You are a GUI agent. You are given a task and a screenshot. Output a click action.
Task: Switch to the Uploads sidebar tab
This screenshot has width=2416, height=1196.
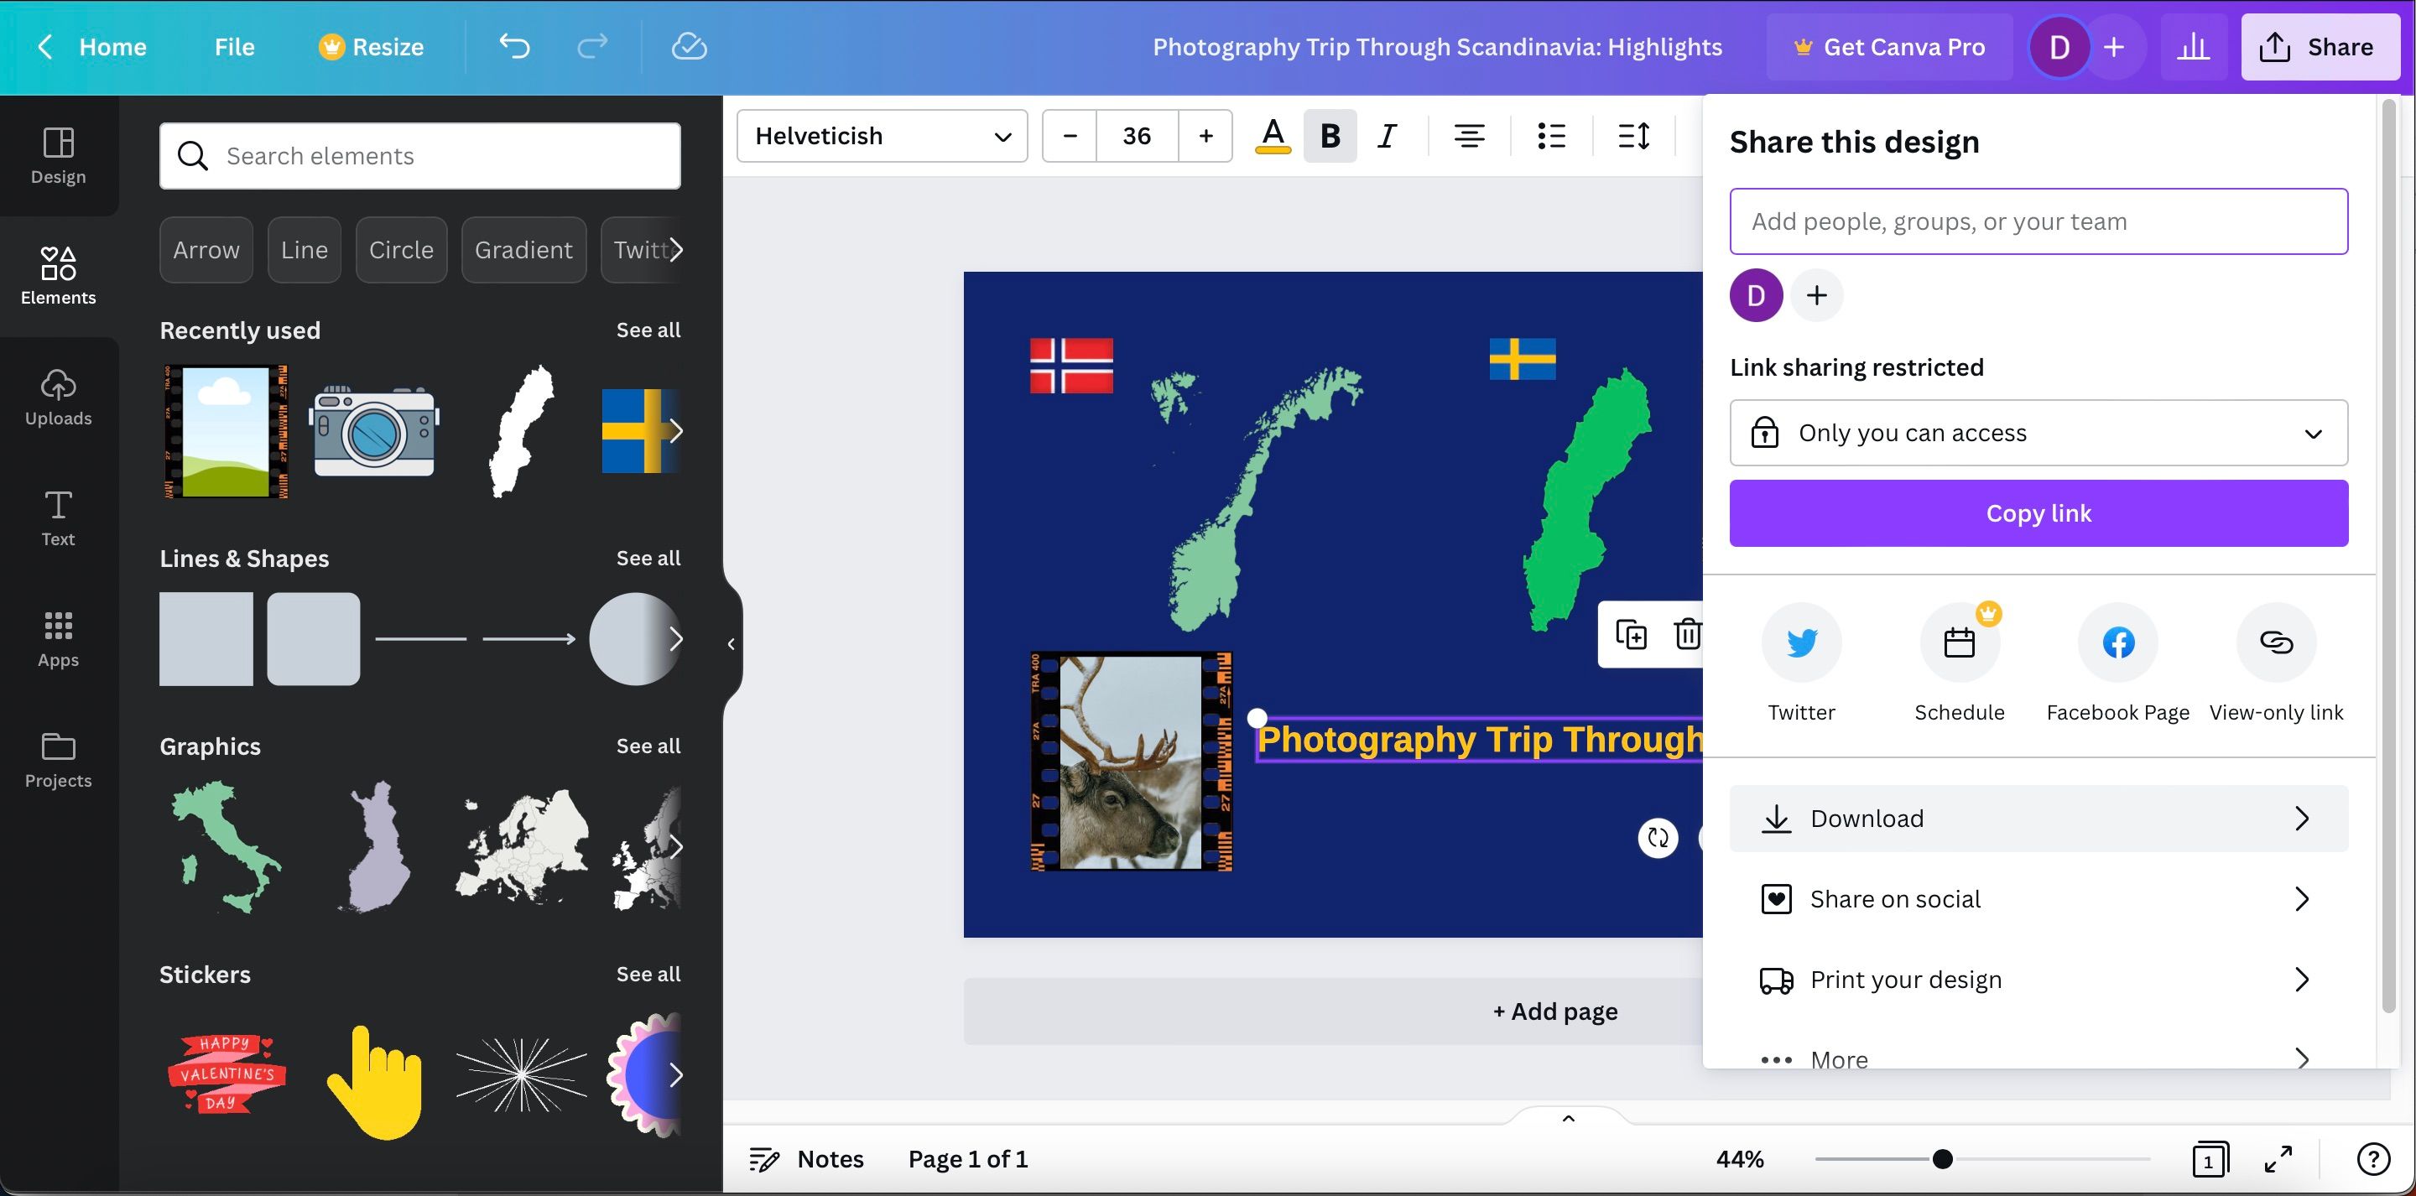(58, 398)
